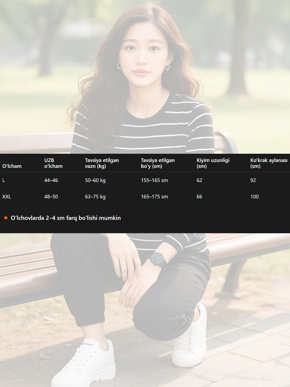This screenshot has height=387, width=290.
Task: Click the 'Ko'krak aylanasi (sm)' header
Action: point(269,163)
